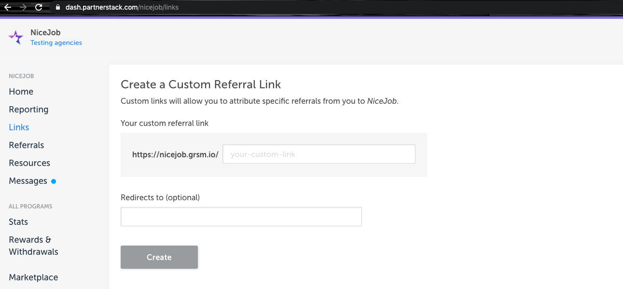
Task: Open Rewards & Withdrawals page
Action: point(33,246)
